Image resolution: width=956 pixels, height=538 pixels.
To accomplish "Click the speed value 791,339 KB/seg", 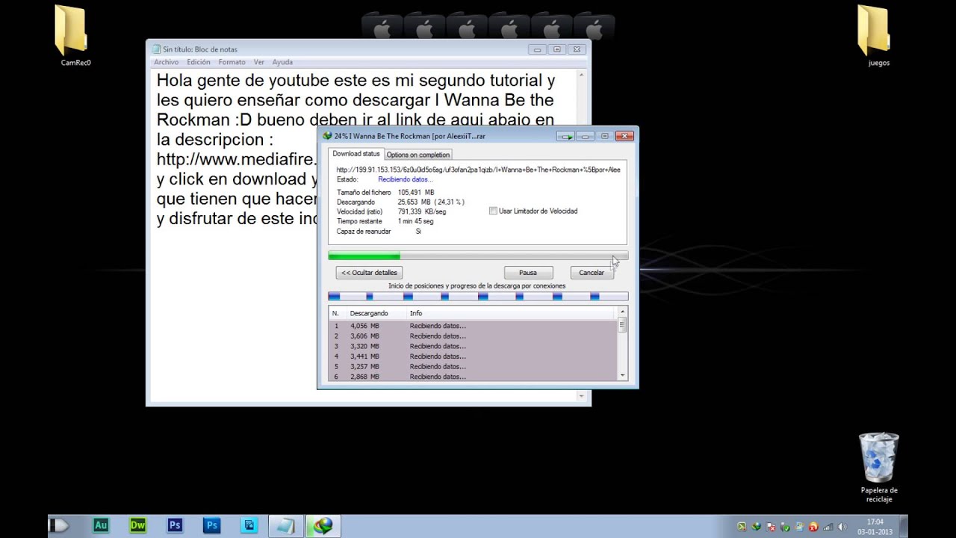I will click(x=422, y=211).
